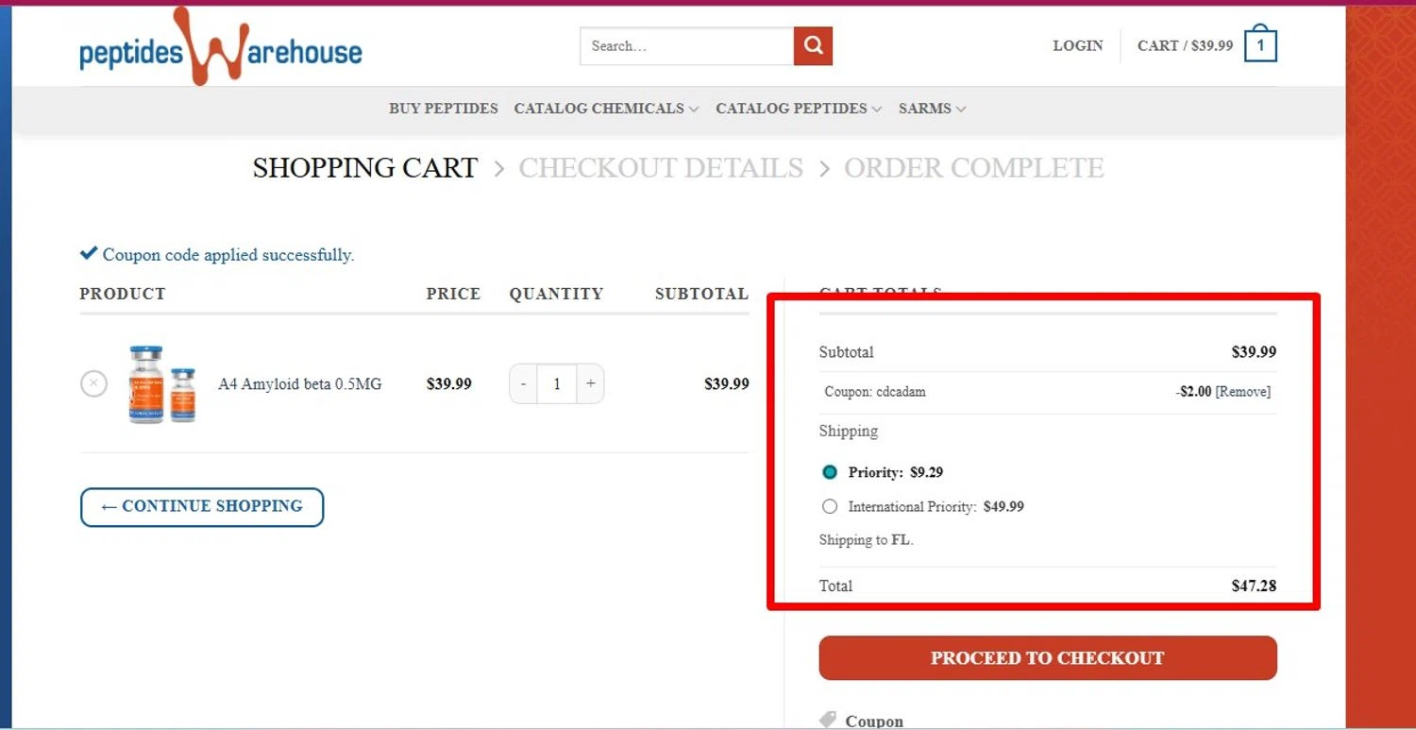Open the Buy Peptides menu item
Screen dimensions: 1416x730
click(x=444, y=109)
